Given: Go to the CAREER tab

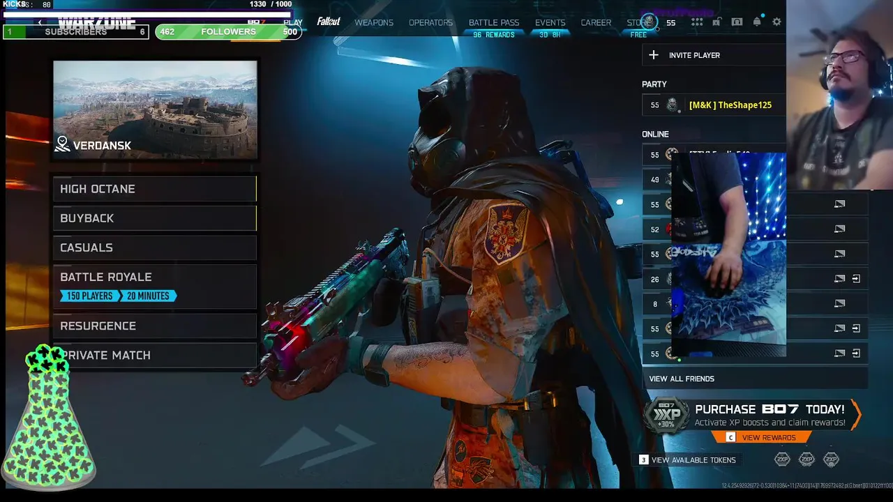Looking at the screenshot, I should point(596,22).
